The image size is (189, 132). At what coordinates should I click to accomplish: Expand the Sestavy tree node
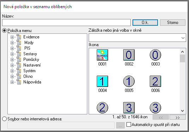click(x=12, y=54)
